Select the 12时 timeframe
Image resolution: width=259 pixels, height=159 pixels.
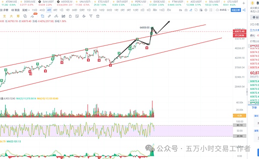(x=136, y=10)
